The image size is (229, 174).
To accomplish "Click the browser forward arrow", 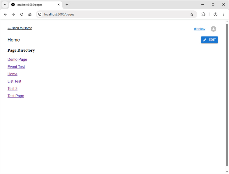I will pyautogui.click(x=13, y=14).
